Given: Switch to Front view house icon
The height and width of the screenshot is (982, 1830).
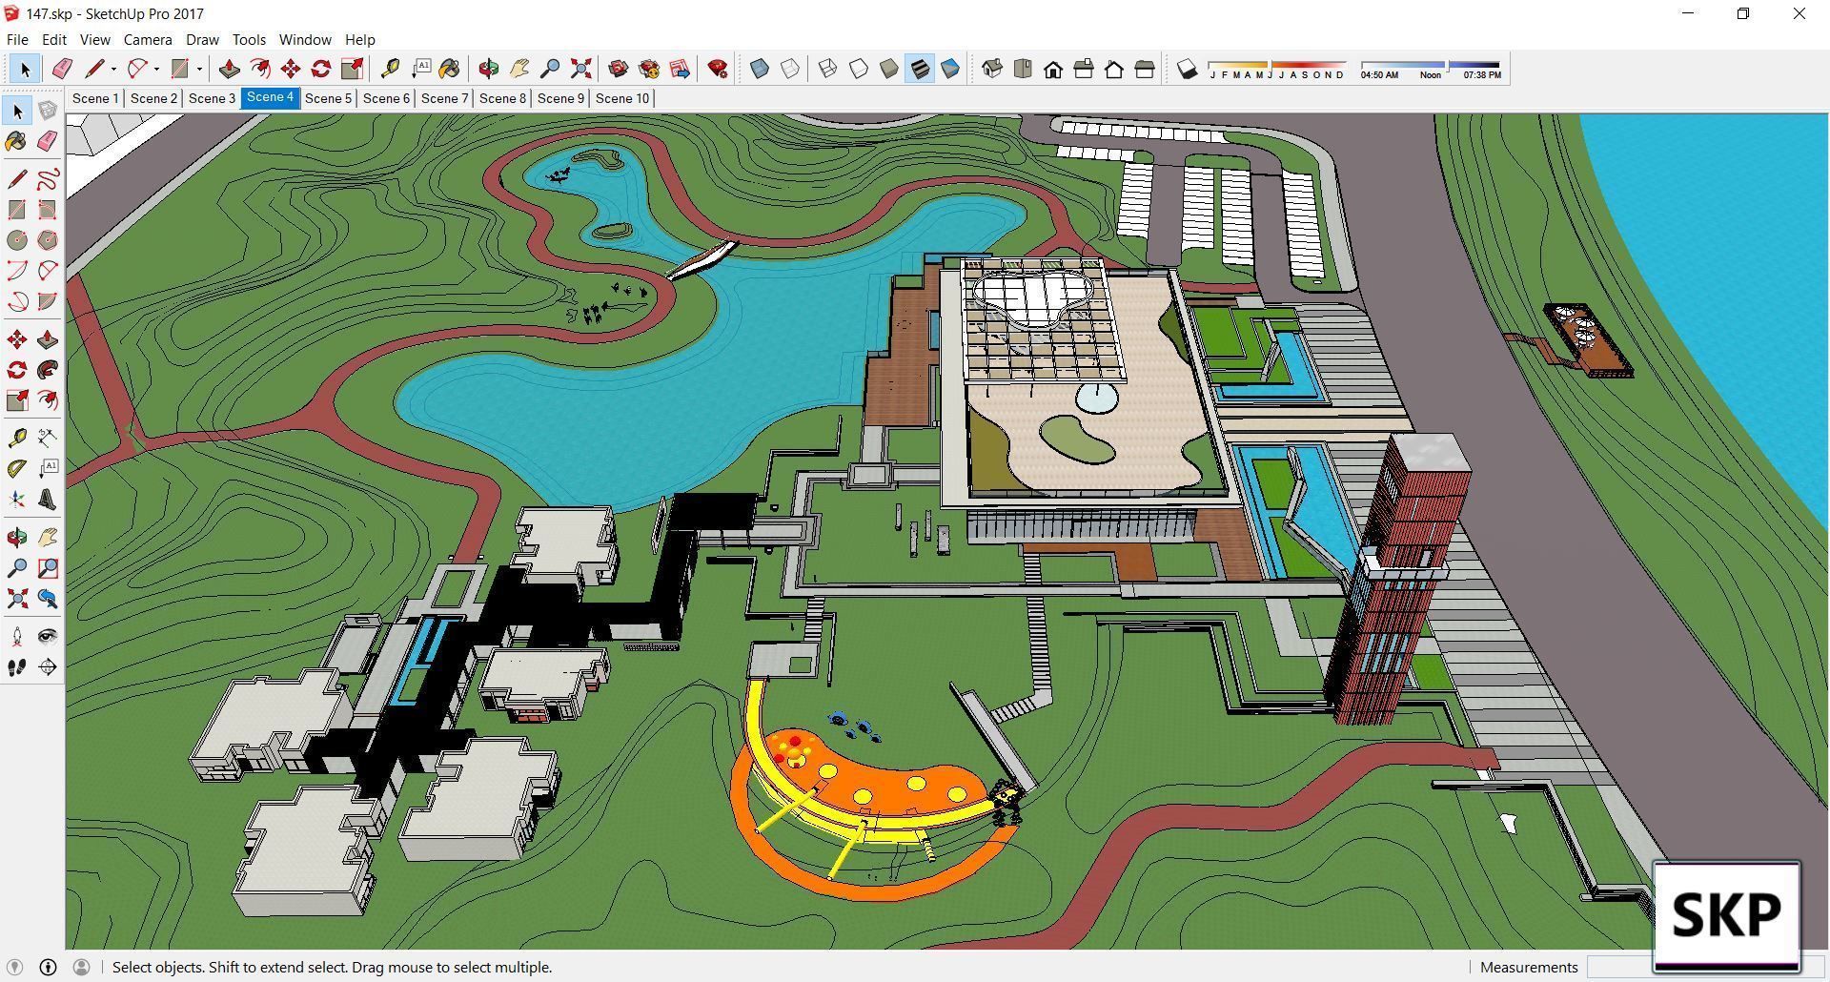Looking at the screenshot, I should [x=1053, y=69].
